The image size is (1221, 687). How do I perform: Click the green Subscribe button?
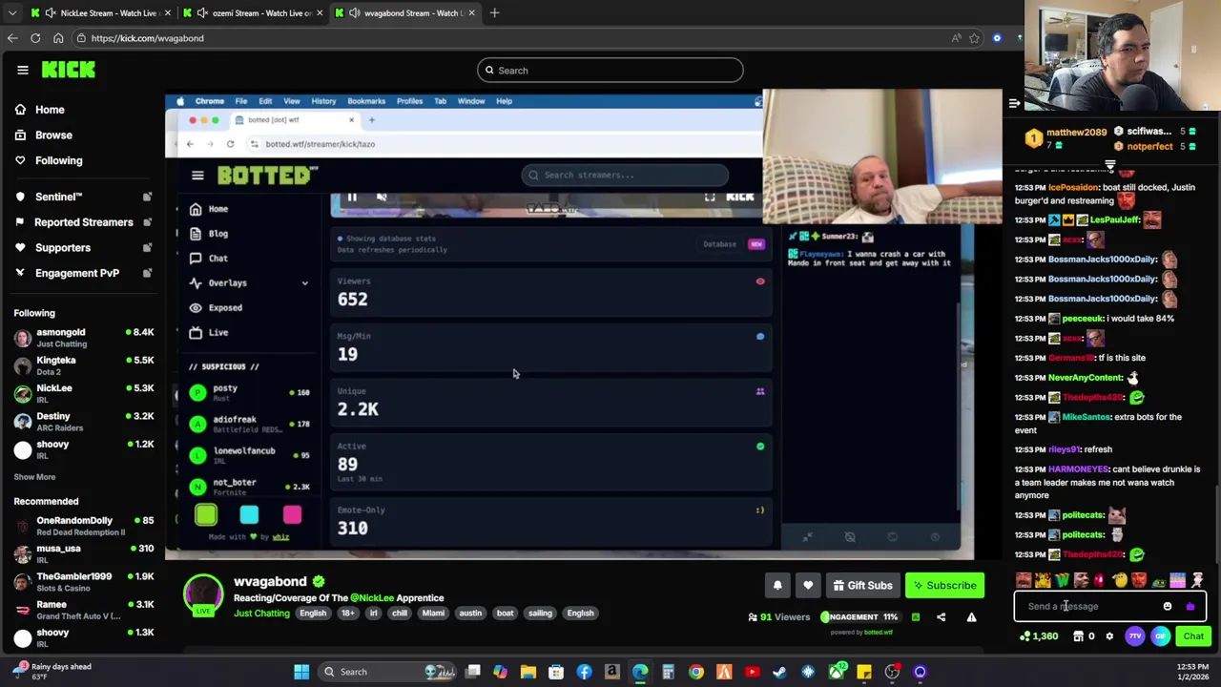tap(944, 585)
